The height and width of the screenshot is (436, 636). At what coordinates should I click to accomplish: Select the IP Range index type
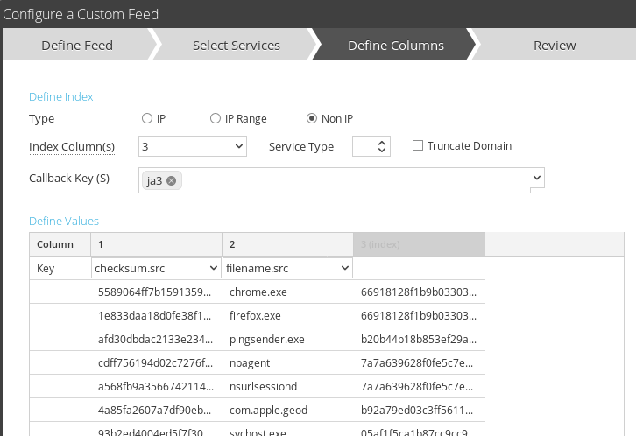click(216, 119)
